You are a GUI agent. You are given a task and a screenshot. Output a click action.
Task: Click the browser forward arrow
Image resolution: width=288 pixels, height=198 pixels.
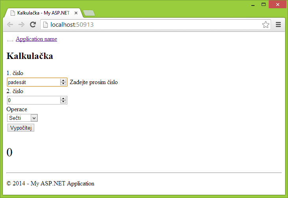(22, 24)
